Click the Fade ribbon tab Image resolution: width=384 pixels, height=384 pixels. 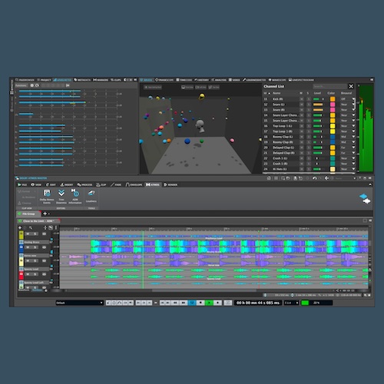tap(116, 184)
